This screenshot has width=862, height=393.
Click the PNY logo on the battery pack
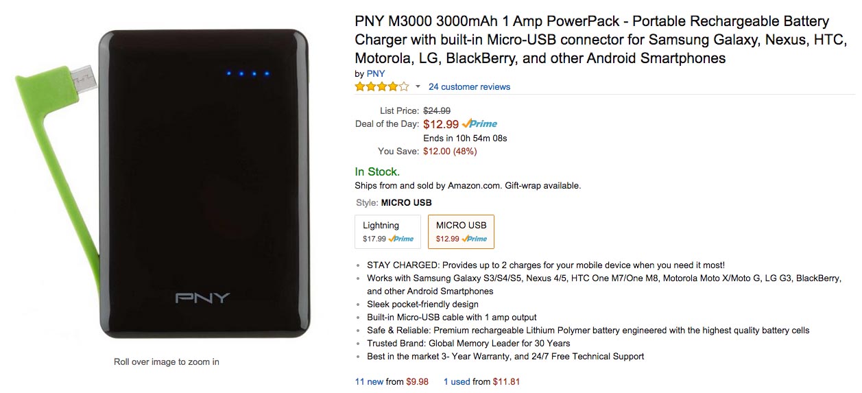(202, 298)
